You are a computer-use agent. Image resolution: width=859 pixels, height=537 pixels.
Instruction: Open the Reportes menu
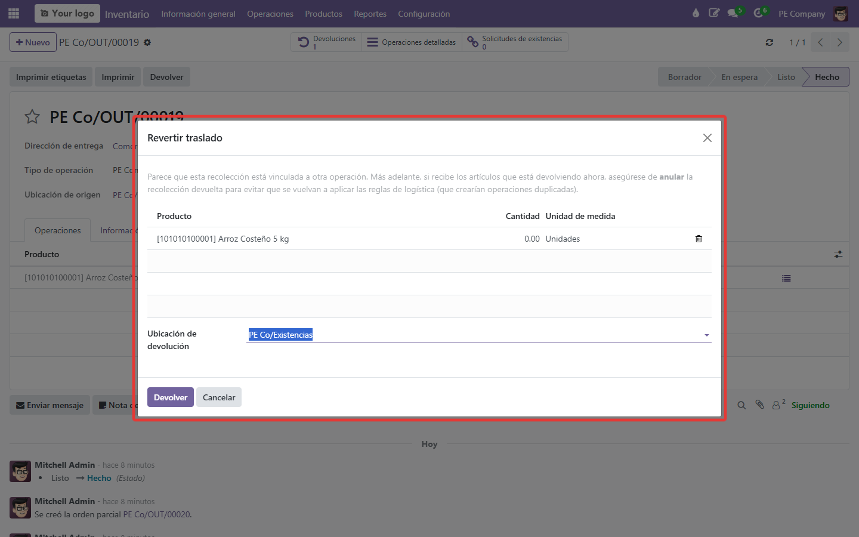click(x=370, y=14)
